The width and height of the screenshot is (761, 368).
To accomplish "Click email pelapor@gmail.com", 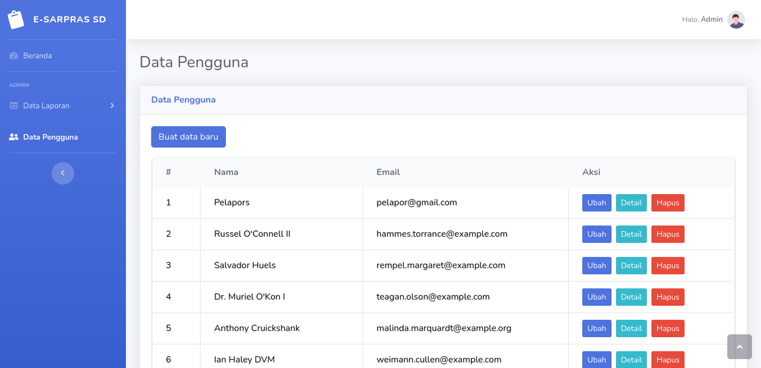I will (417, 202).
